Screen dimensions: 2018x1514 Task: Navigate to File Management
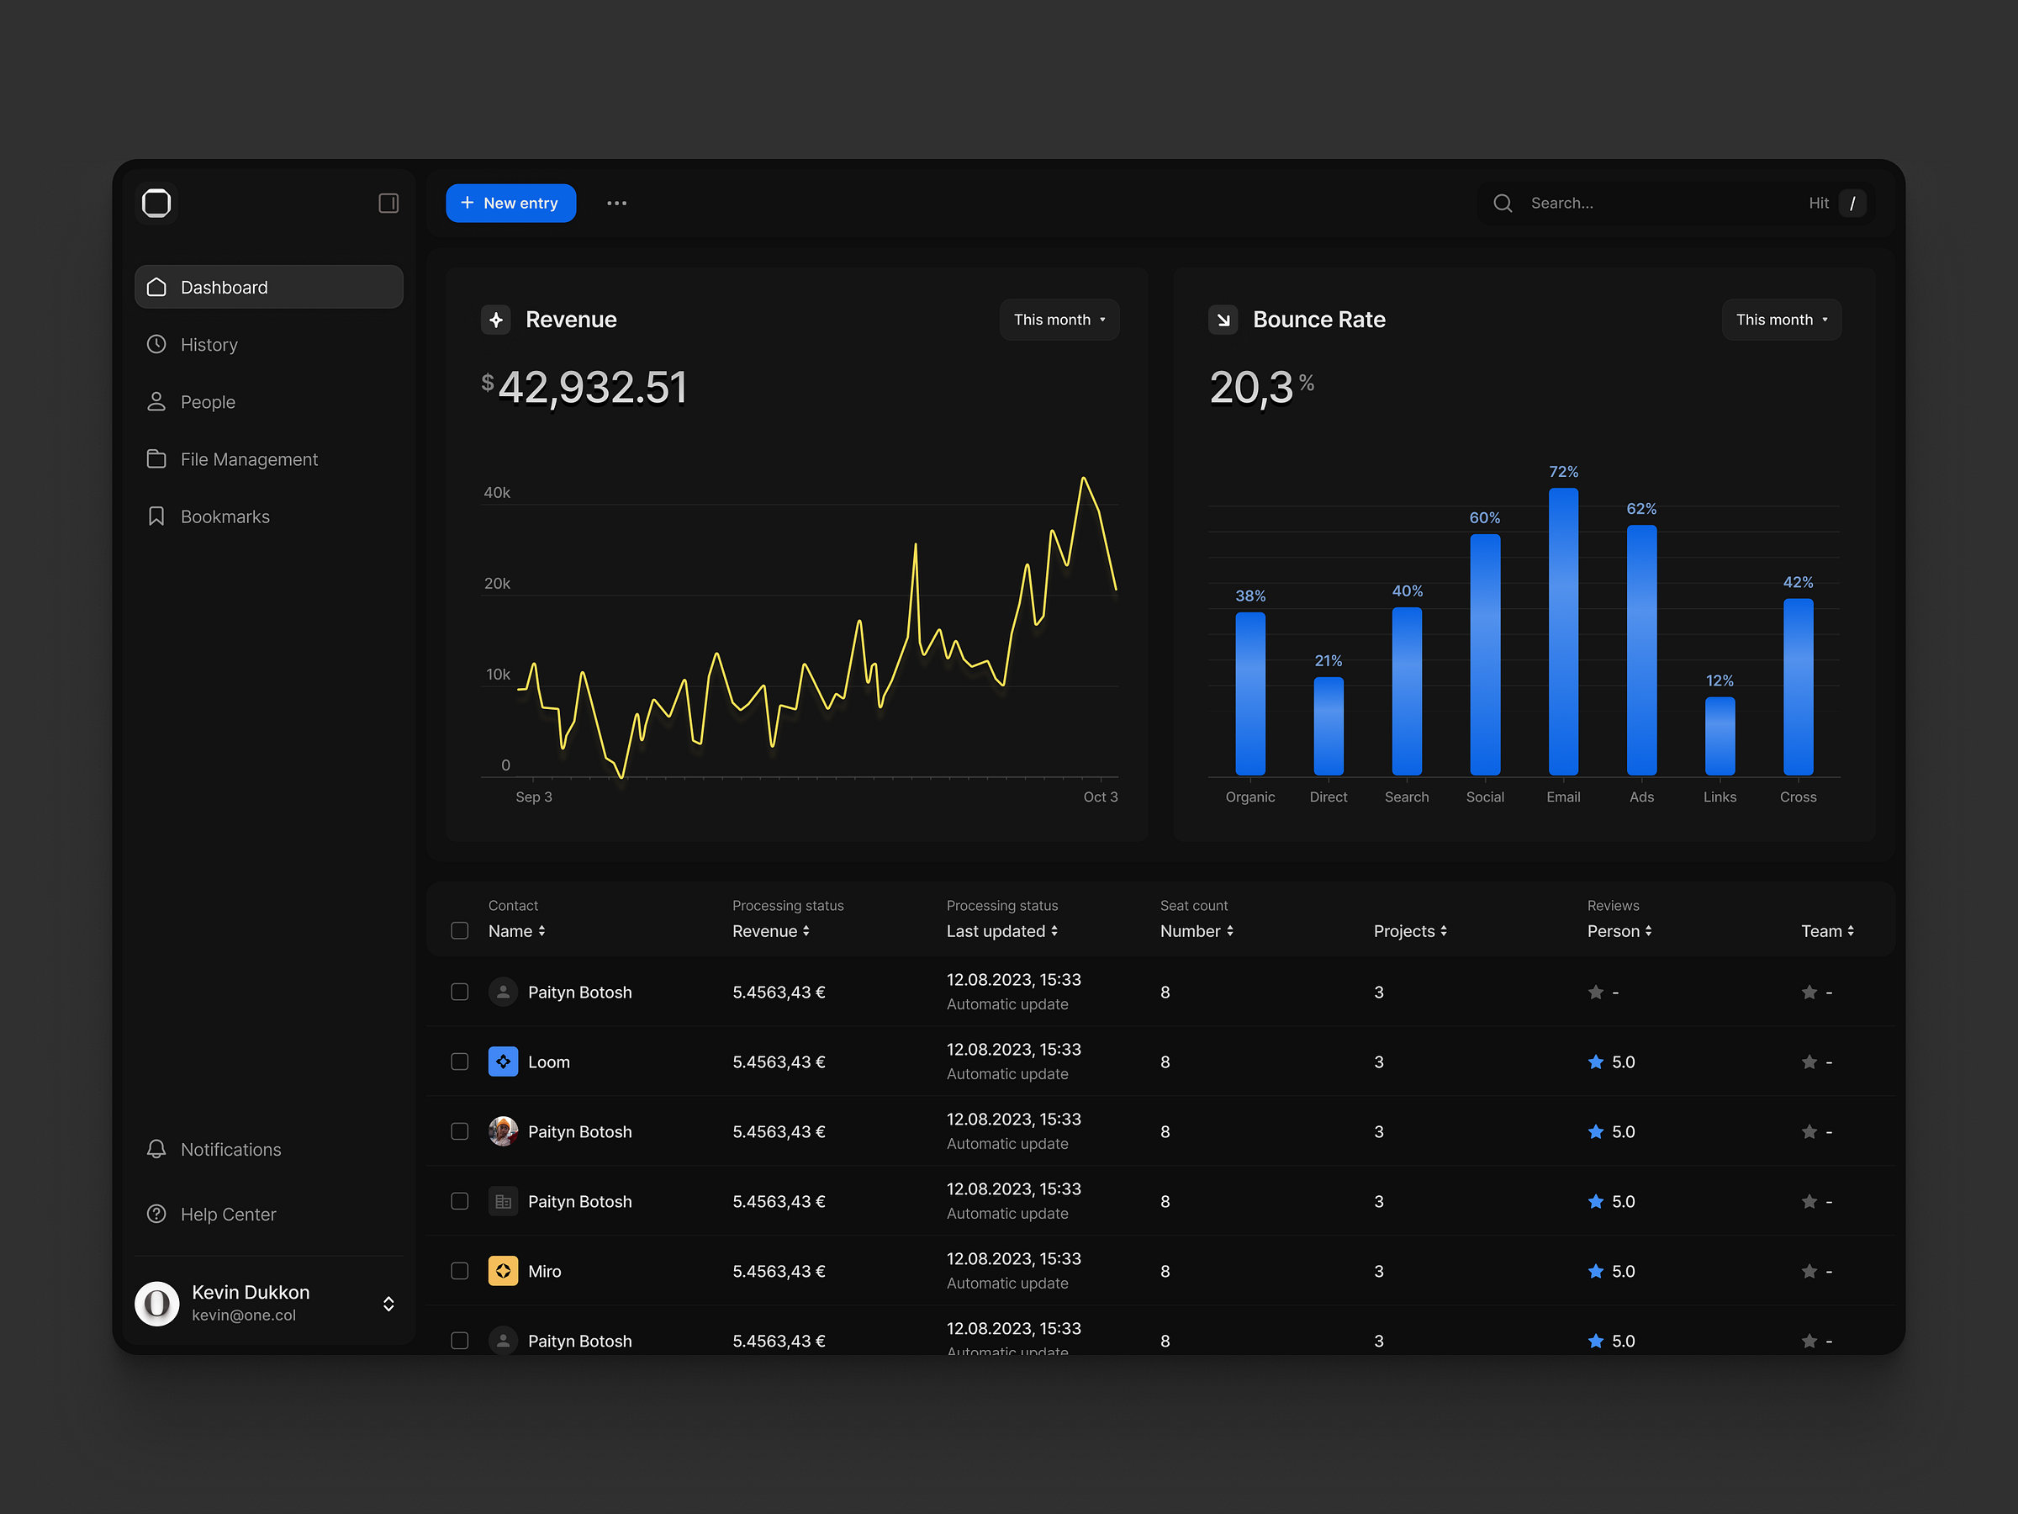coord(269,459)
